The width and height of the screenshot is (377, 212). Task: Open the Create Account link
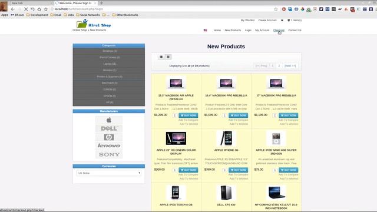pos(267,20)
